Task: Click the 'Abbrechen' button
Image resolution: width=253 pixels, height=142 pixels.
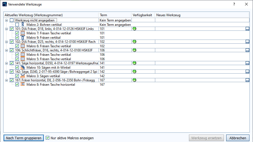Action: tap(238, 138)
